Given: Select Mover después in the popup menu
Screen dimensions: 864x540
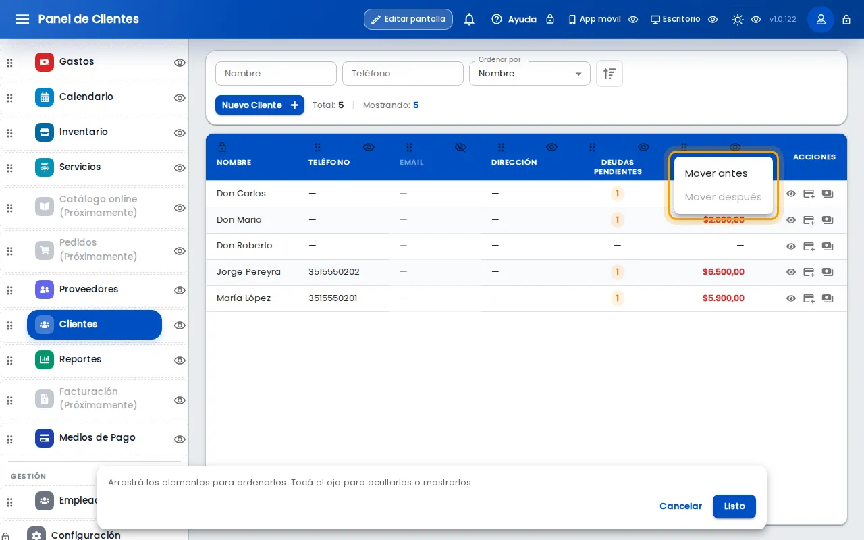Looking at the screenshot, I should pos(724,197).
